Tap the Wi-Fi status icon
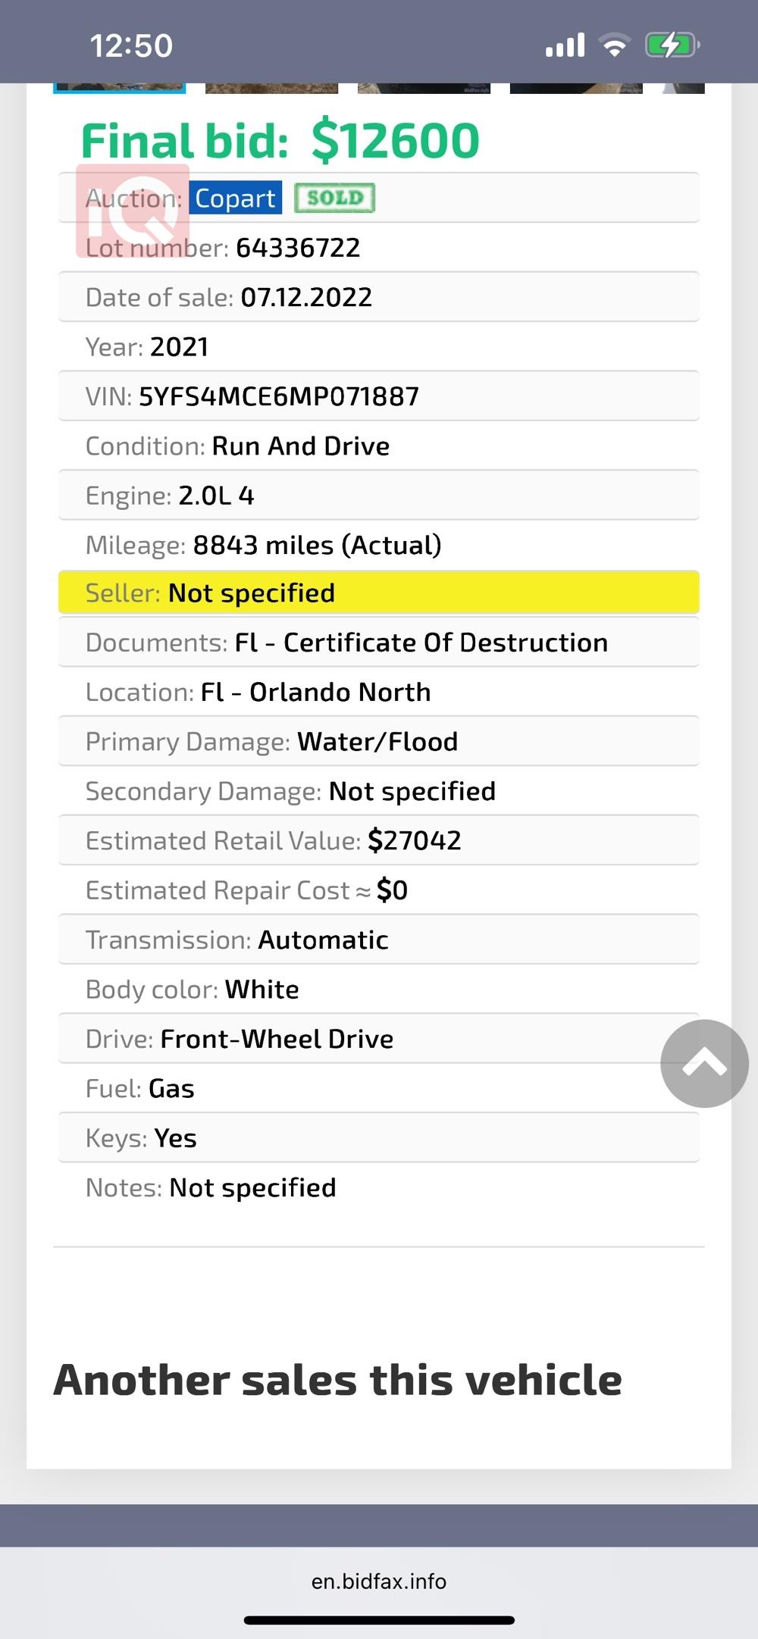Screen dimensions: 758x1639 click(615, 45)
